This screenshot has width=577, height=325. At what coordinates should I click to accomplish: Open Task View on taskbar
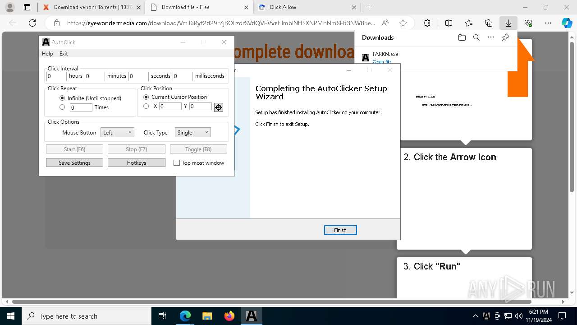163,316
